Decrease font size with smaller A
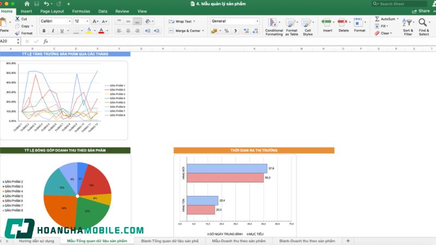Viewport: 436px width, 245px height. 104,21
